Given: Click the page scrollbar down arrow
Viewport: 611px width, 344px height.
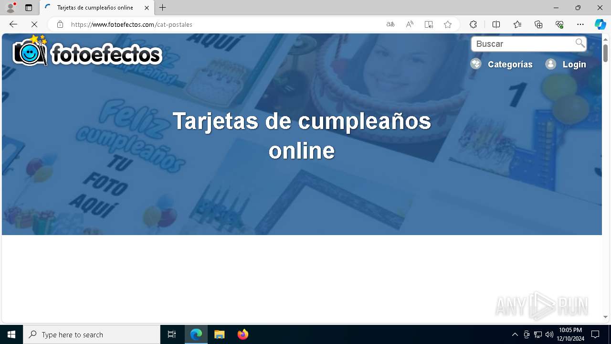Looking at the screenshot, I should 605,317.
